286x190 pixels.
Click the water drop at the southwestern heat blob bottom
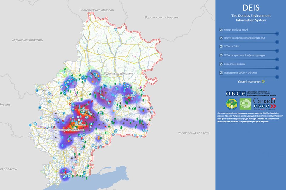pyautogui.click(x=62, y=145)
